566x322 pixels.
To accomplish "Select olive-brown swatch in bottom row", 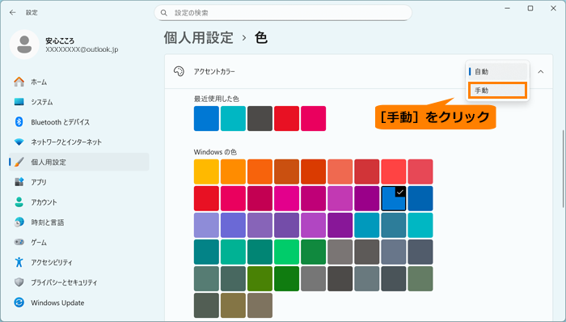I will [x=233, y=305].
